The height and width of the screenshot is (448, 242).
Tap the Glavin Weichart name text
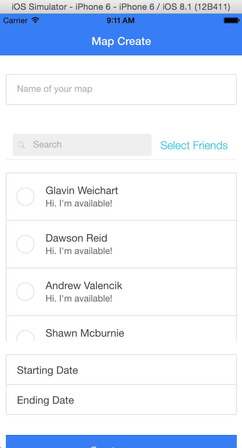tap(82, 190)
